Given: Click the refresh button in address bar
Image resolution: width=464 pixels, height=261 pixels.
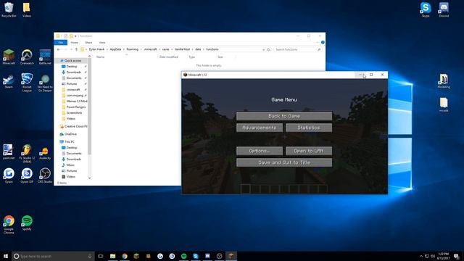Looking at the screenshot, I should coord(268,49).
